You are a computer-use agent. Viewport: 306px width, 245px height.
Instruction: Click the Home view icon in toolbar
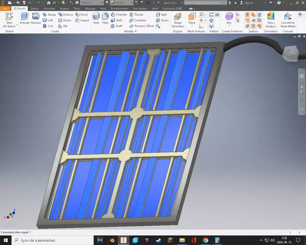[x=49, y=3]
